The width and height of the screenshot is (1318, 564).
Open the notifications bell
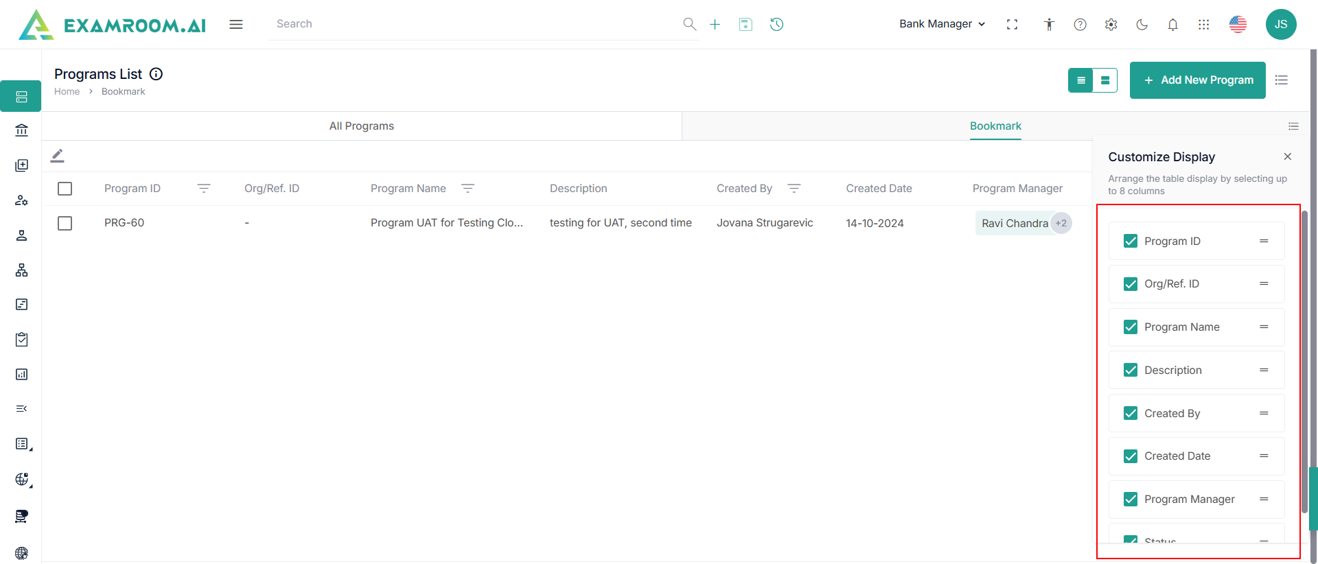click(x=1172, y=25)
